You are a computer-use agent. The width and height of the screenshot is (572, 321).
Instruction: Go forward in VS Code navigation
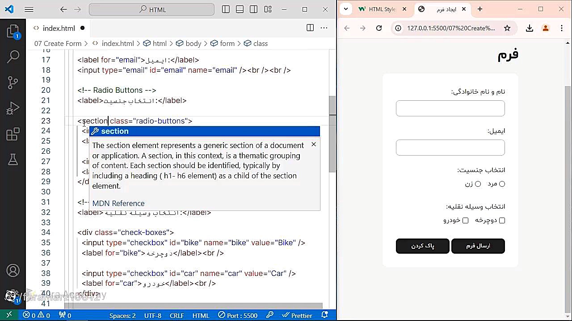pyautogui.click(x=77, y=9)
